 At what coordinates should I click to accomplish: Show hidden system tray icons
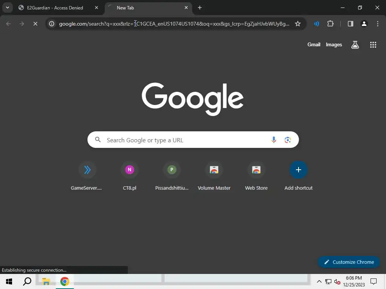click(x=319, y=281)
